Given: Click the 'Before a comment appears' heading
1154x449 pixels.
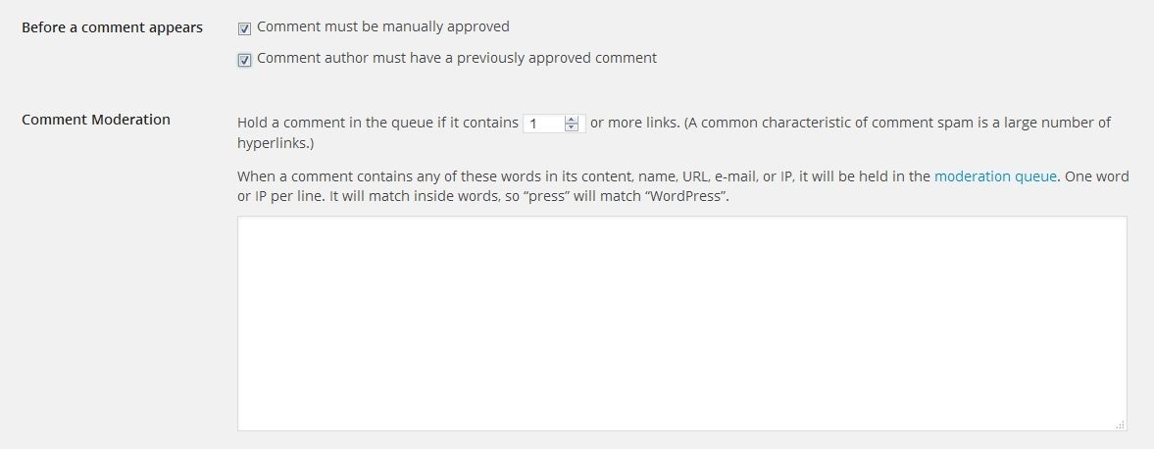Looking at the screenshot, I should point(112,27).
